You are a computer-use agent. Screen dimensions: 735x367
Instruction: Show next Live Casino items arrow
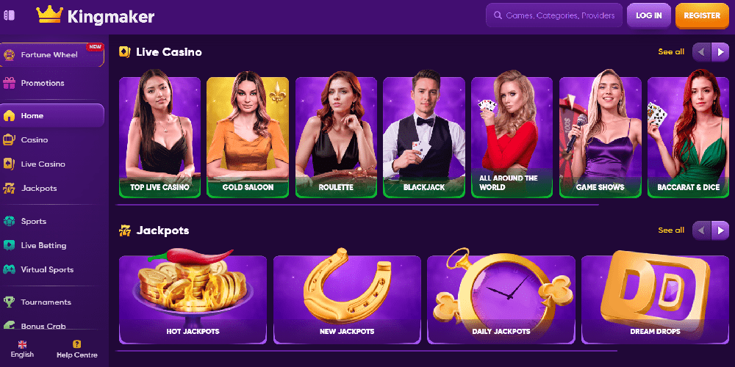coord(720,52)
